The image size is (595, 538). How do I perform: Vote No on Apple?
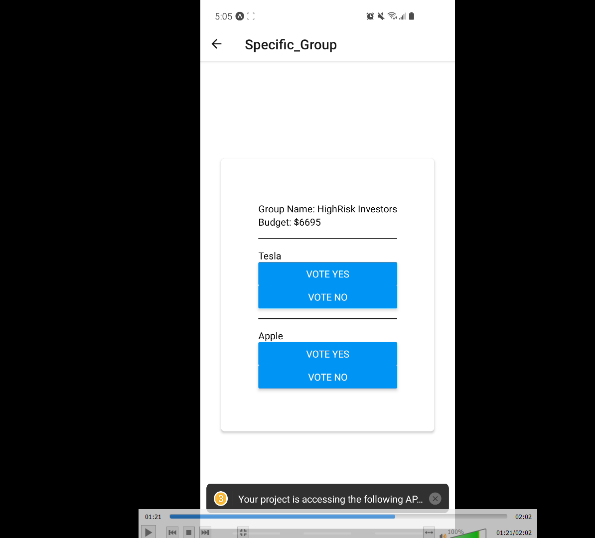click(327, 377)
